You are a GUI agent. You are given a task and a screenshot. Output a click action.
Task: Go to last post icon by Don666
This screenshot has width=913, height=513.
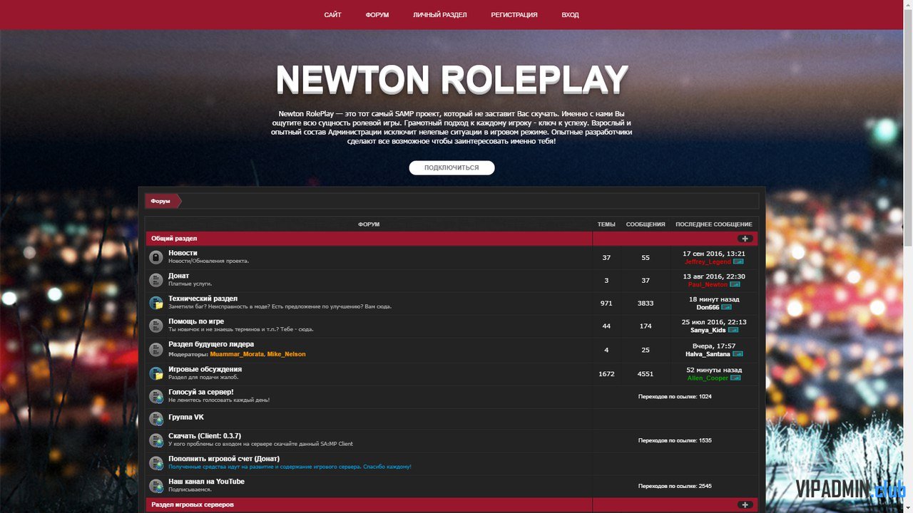[x=726, y=307]
